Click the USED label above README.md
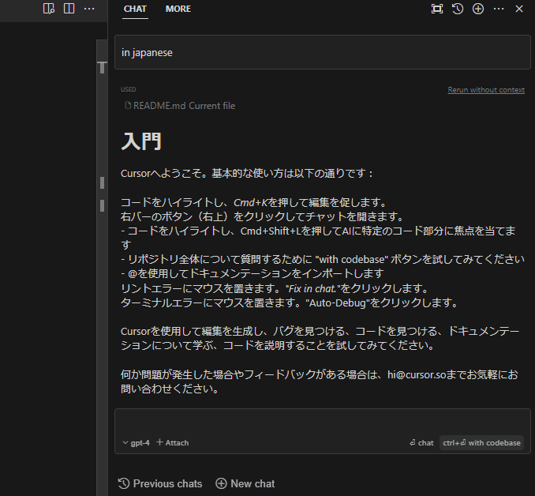This screenshot has width=535, height=496. click(129, 89)
